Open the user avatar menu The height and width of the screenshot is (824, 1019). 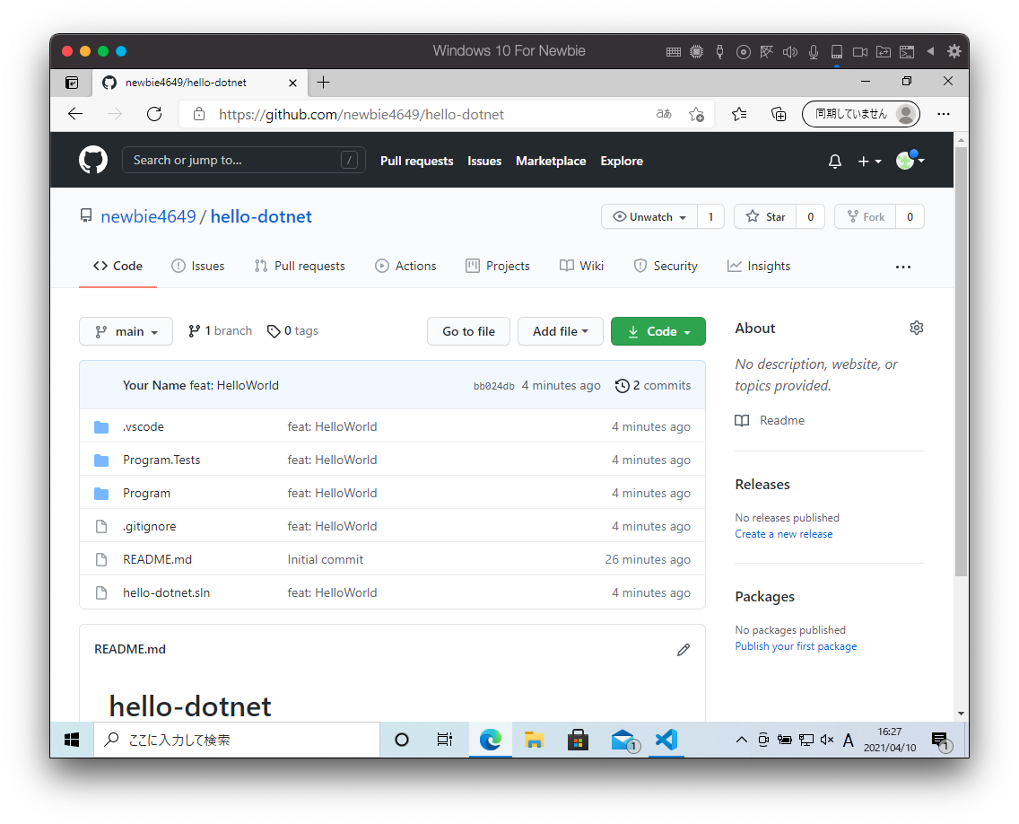click(x=910, y=160)
